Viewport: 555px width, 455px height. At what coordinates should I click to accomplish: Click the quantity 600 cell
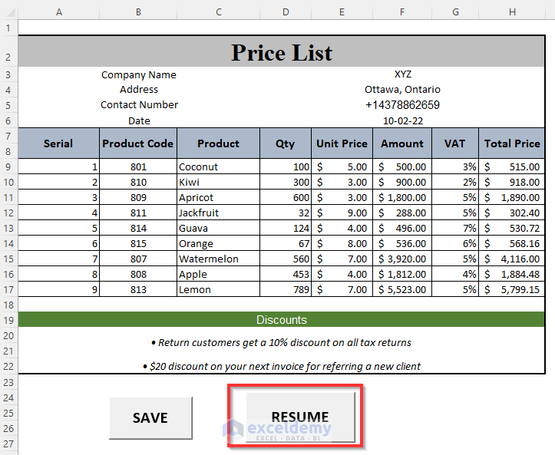(x=286, y=197)
